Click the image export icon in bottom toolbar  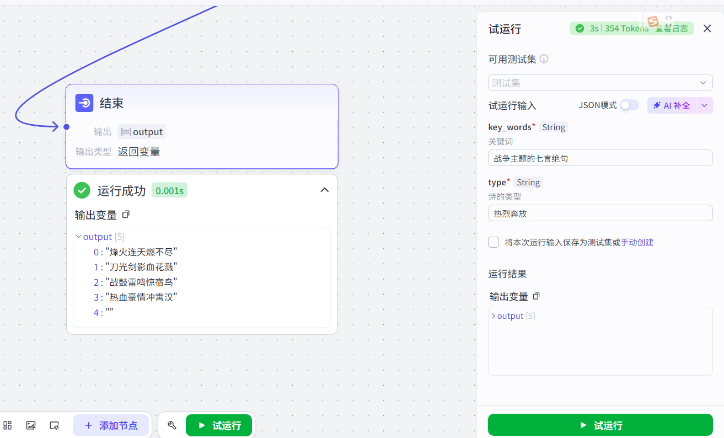pyautogui.click(x=31, y=425)
